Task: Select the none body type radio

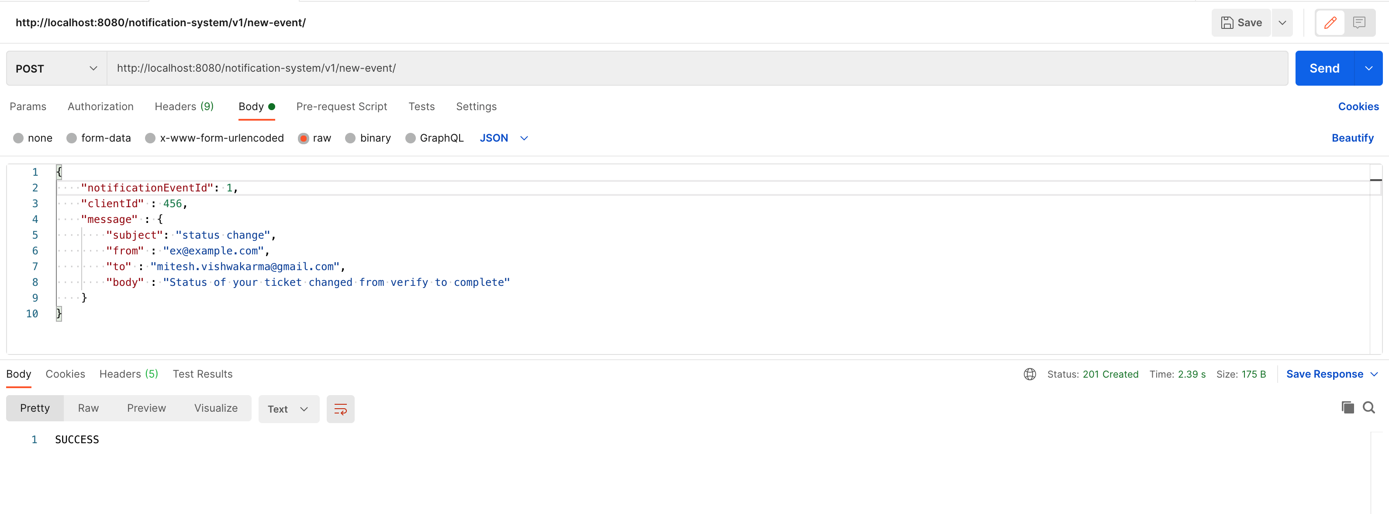Action: point(18,138)
